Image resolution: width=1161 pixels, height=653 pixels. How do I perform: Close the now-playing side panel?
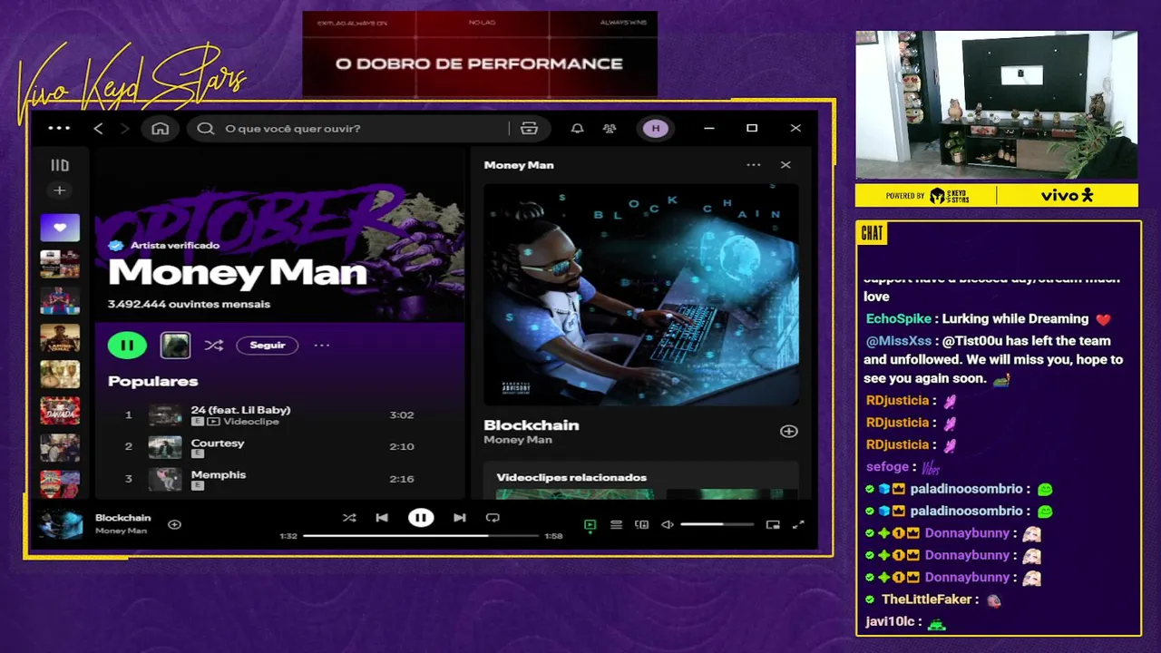click(785, 165)
